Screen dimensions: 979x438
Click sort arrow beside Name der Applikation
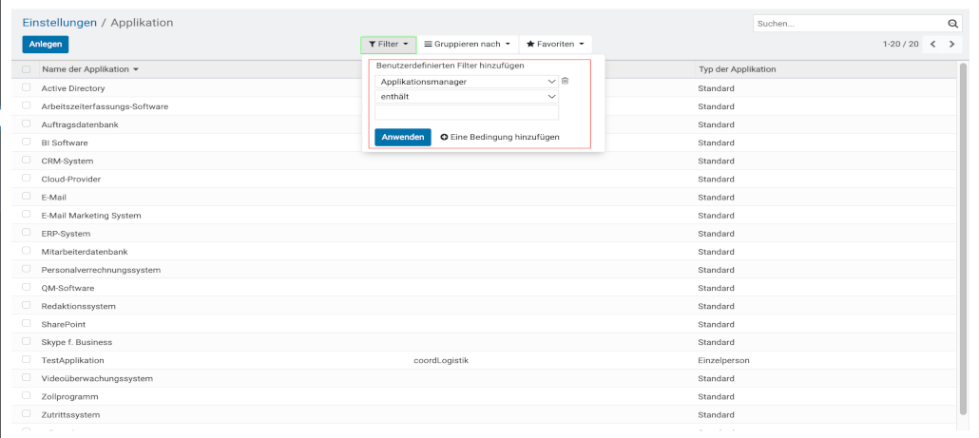tap(136, 70)
